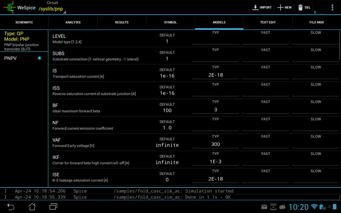Tap the battery status icon
This screenshot has width=341, height=213.
[335, 207]
